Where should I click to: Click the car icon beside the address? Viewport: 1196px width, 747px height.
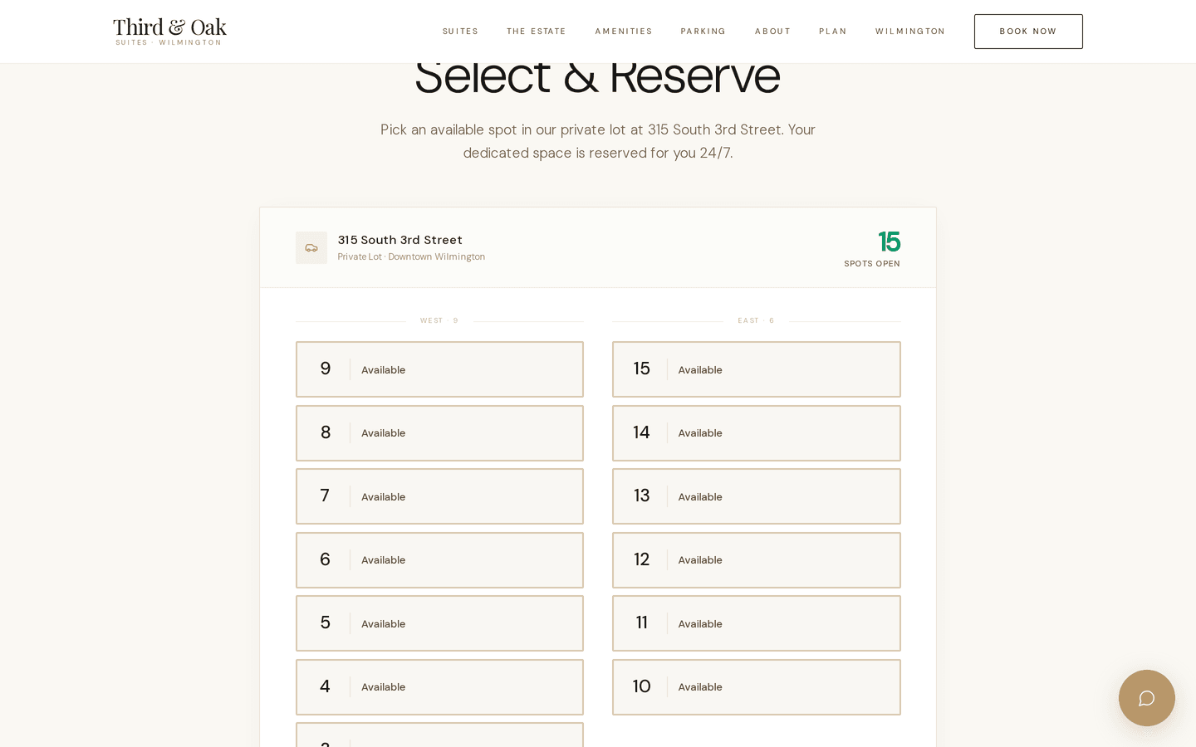(311, 248)
